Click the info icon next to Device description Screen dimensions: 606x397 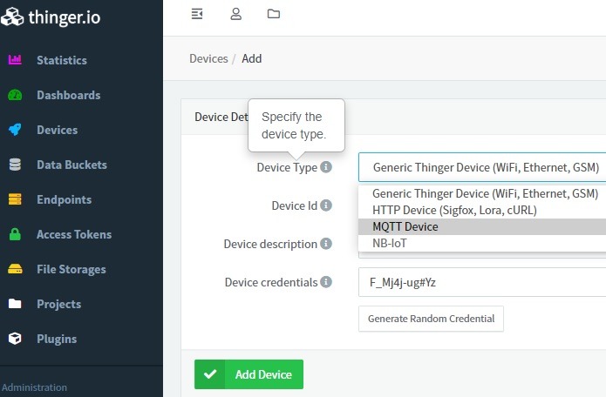coord(326,244)
